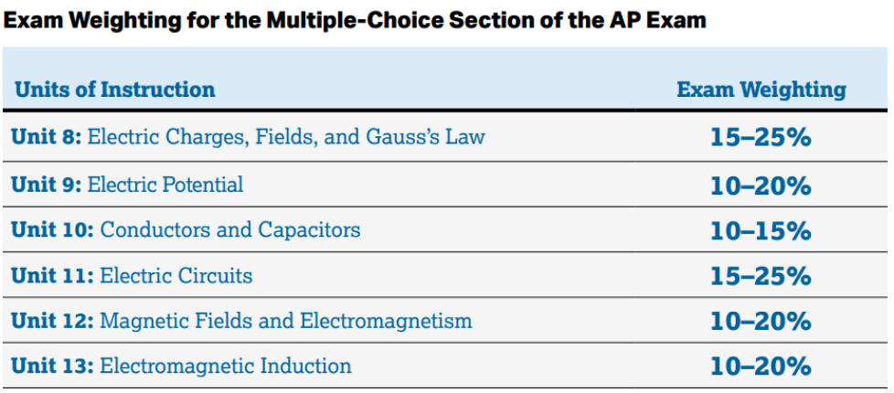Click the Unit 10 label
Screen dimensions: 894x393
54,230
